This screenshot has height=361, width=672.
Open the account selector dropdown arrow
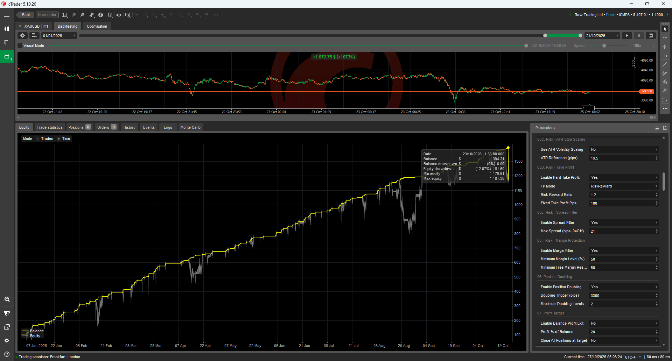[x=667, y=15]
